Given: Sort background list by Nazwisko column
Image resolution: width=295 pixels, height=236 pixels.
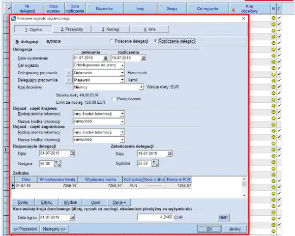Looking at the screenshot, I should pos(105,9).
